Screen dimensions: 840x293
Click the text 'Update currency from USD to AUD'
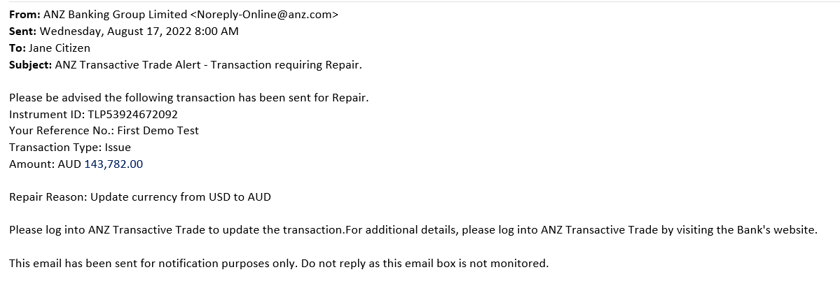pyautogui.click(x=181, y=196)
